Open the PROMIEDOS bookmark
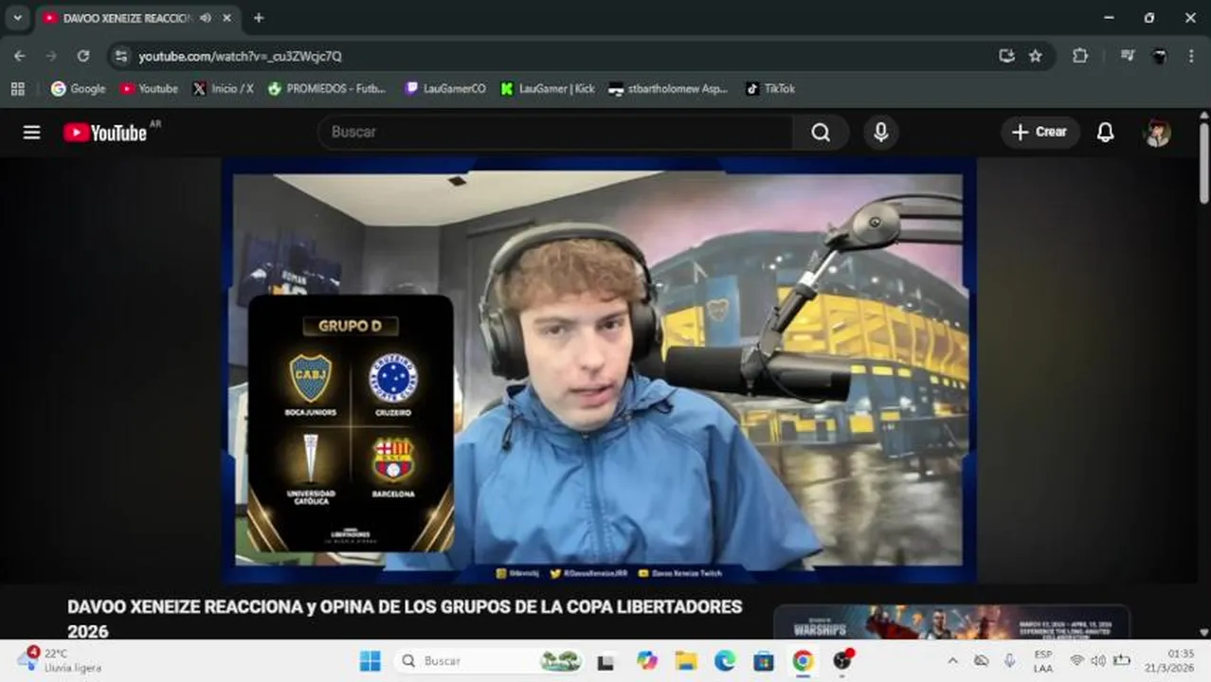The height and width of the screenshot is (682, 1211). (327, 88)
